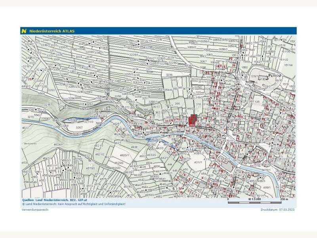
Task: Click the Quellen source attribution text
Action: pos(54,200)
